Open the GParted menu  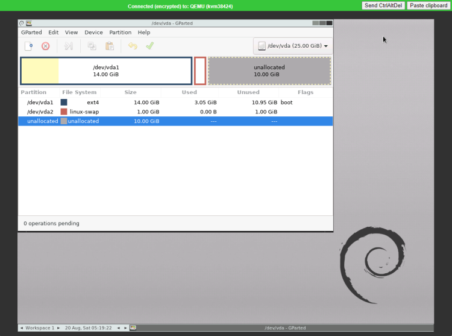pyautogui.click(x=31, y=33)
